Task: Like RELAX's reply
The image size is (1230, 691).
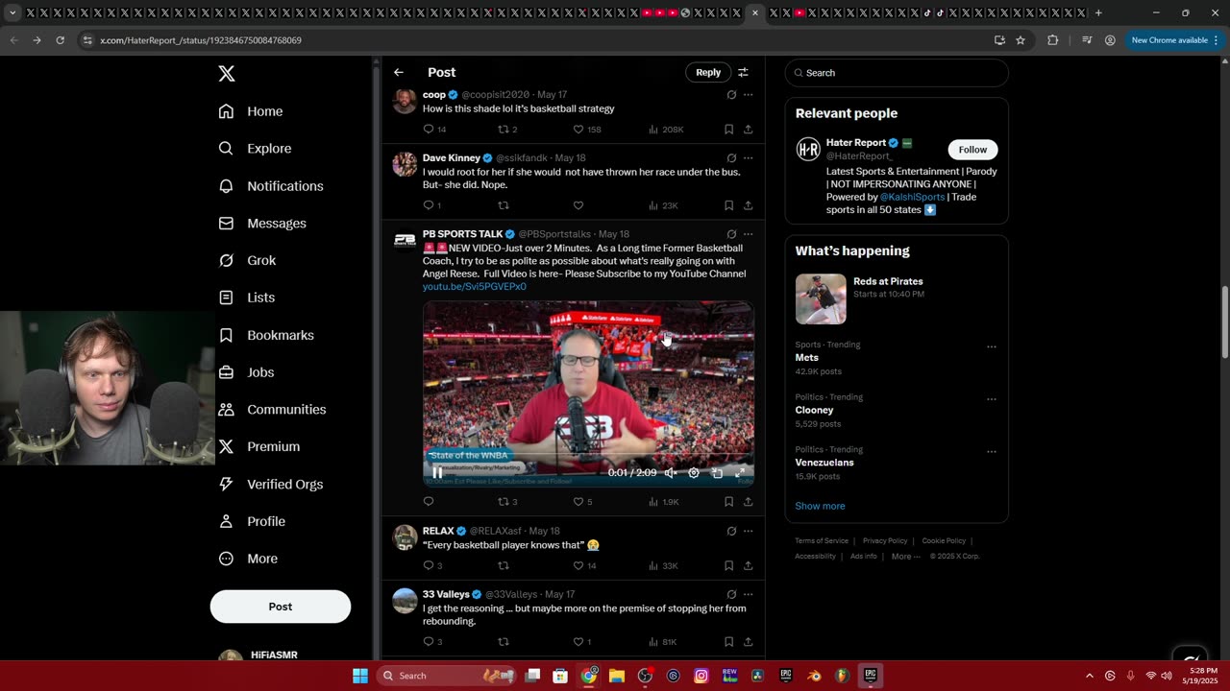Action: [578, 566]
